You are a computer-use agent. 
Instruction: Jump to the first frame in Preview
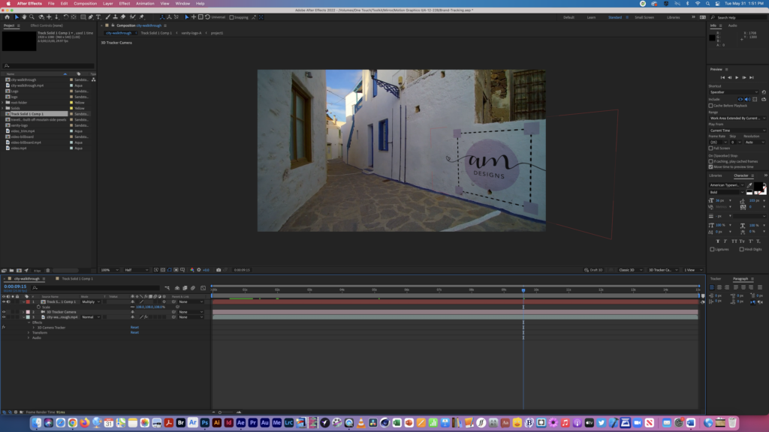click(x=722, y=77)
